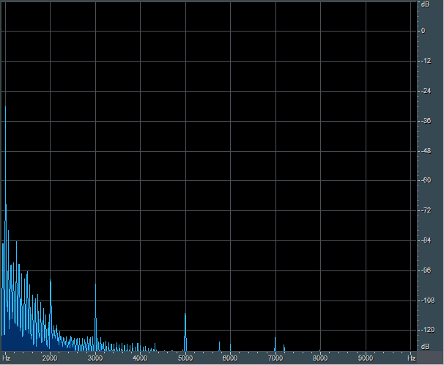Viewport: 444px width, 365px height.
Task: Click the 6000 Hz frequency axis label
Action: 230,358
